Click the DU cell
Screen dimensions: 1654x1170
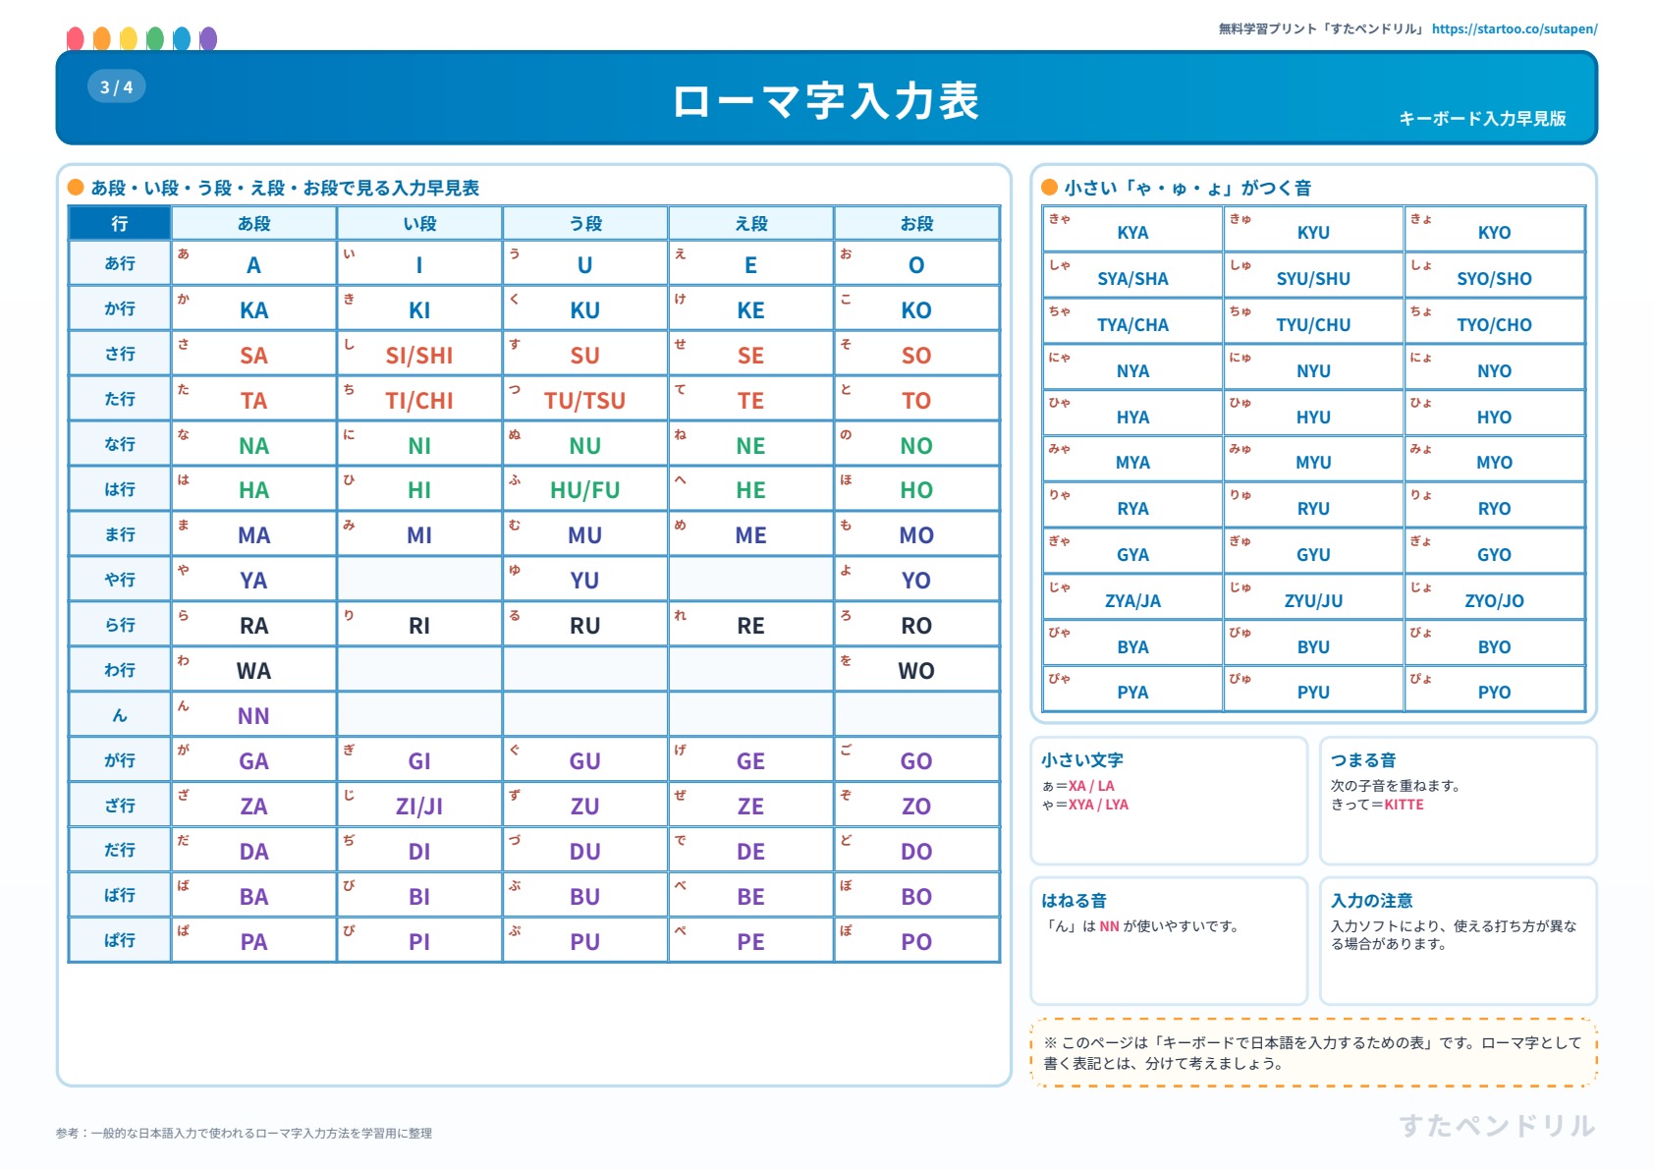pyautogui.click(x=585, y=850)
